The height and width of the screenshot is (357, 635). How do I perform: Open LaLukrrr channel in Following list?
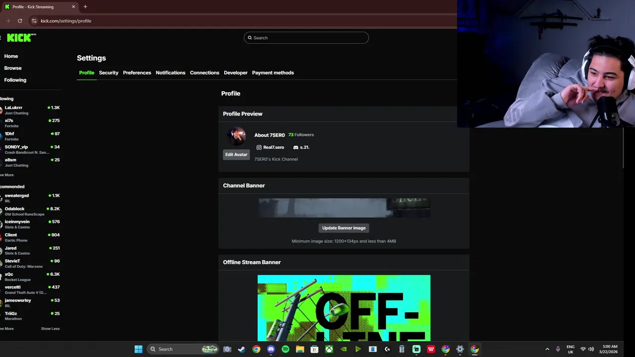click(30, 110)
